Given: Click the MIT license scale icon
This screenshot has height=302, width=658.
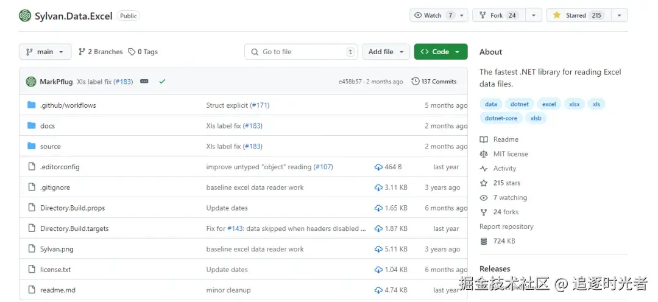Looking at the screenshot, I should [484, 154].
